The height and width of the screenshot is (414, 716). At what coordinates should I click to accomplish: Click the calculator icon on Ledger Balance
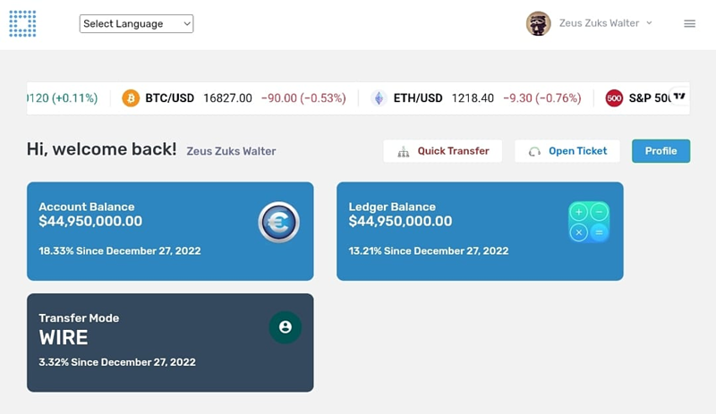[589, 222]
